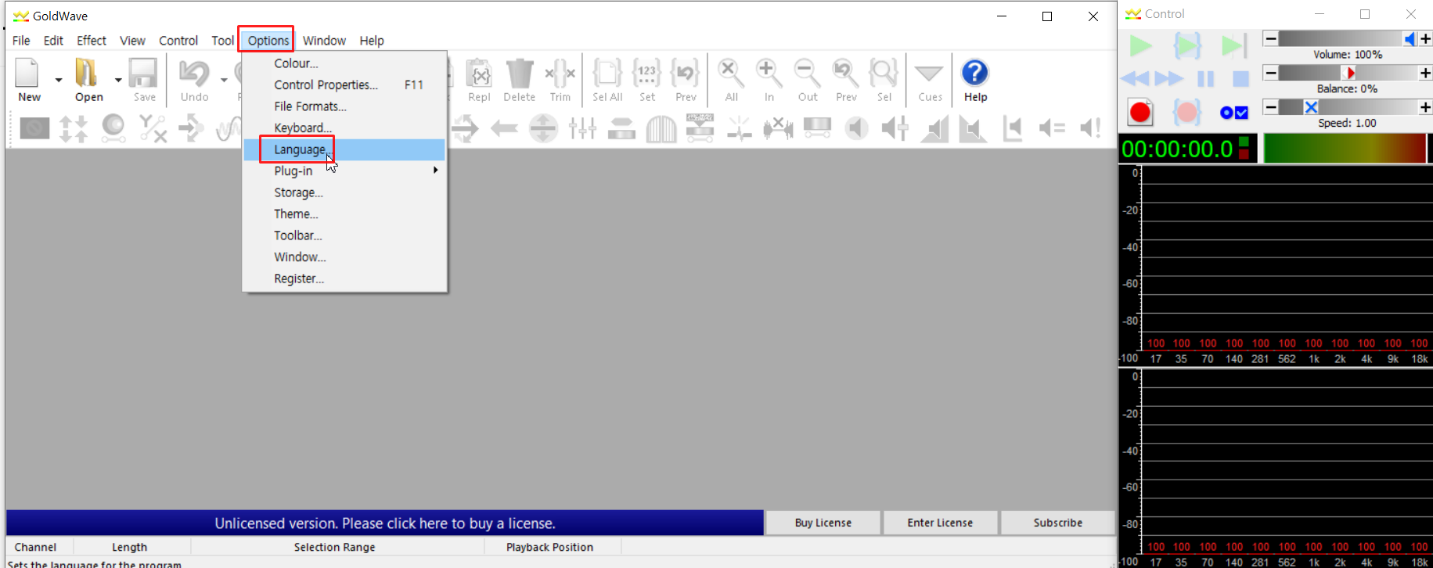Click the reverse left arrow effect icon
Image resolution: width=1433 pixels, height=568 pixels.
click(504, 128)
